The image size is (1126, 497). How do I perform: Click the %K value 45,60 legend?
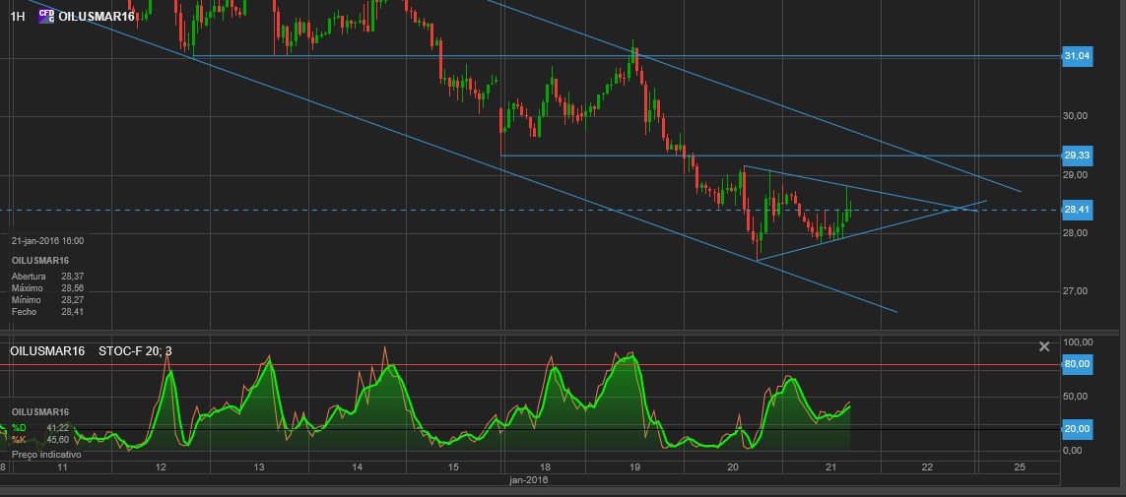click(x=40, y=440)
